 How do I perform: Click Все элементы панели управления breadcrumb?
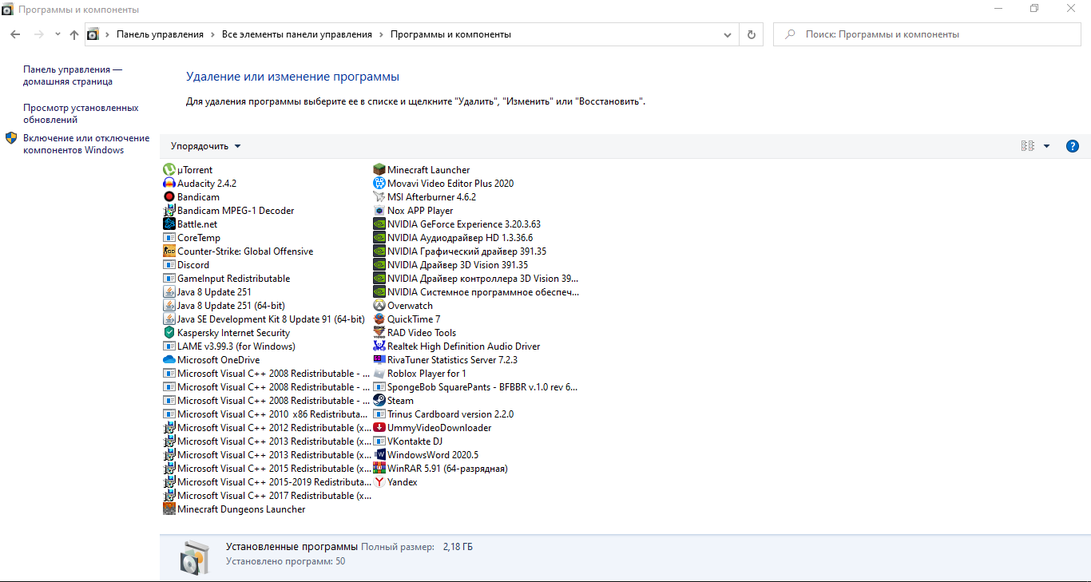pyautogui.click(x=297, y=34)
